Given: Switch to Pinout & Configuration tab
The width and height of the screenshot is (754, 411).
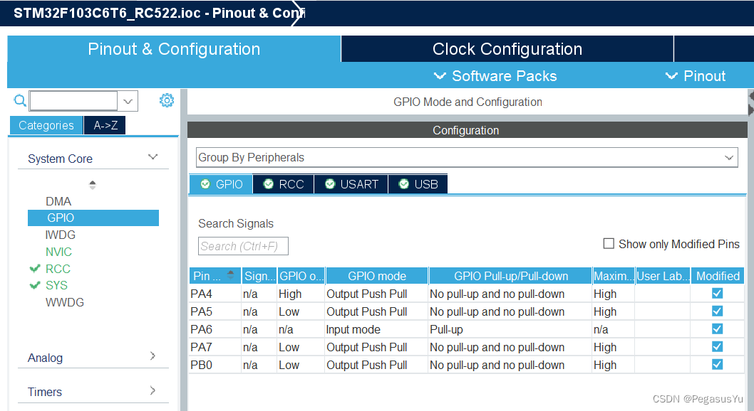Looking at the screenshot, I should point(174,49).
